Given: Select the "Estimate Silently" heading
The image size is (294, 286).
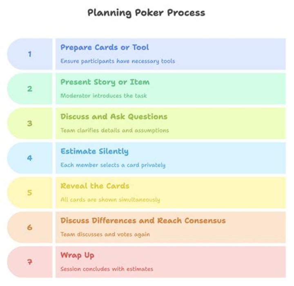Looking at the screenshot, I should (x=94, y=152).
